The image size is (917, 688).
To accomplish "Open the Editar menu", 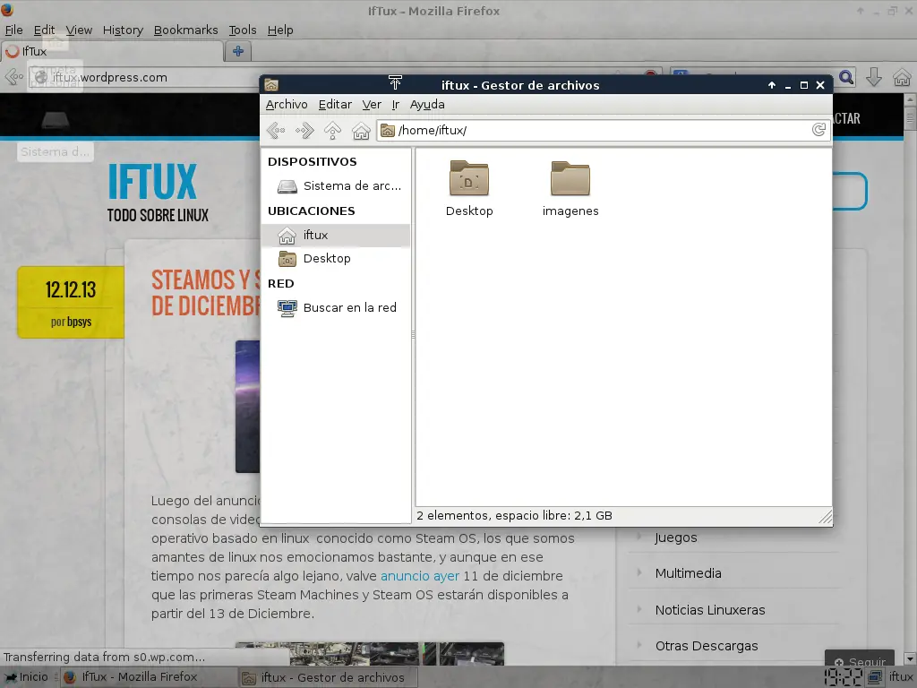I will tap(335, 105).
